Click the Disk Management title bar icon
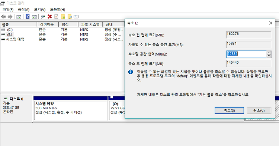Image resolution: width=279 pixels, height=146 pixels. 3,3
